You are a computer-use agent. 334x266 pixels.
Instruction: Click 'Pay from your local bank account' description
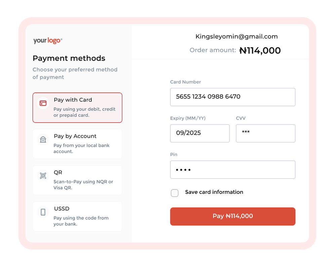[x=81, y=148]
